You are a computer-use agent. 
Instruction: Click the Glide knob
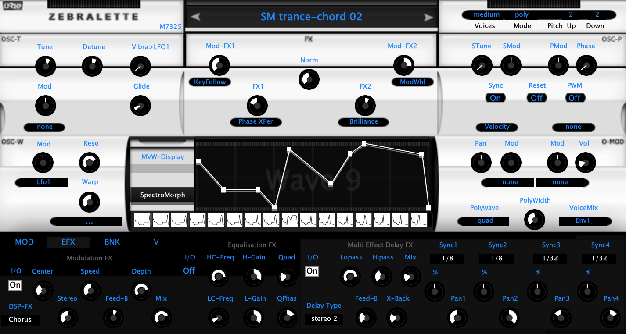click(x=140, y=106)
